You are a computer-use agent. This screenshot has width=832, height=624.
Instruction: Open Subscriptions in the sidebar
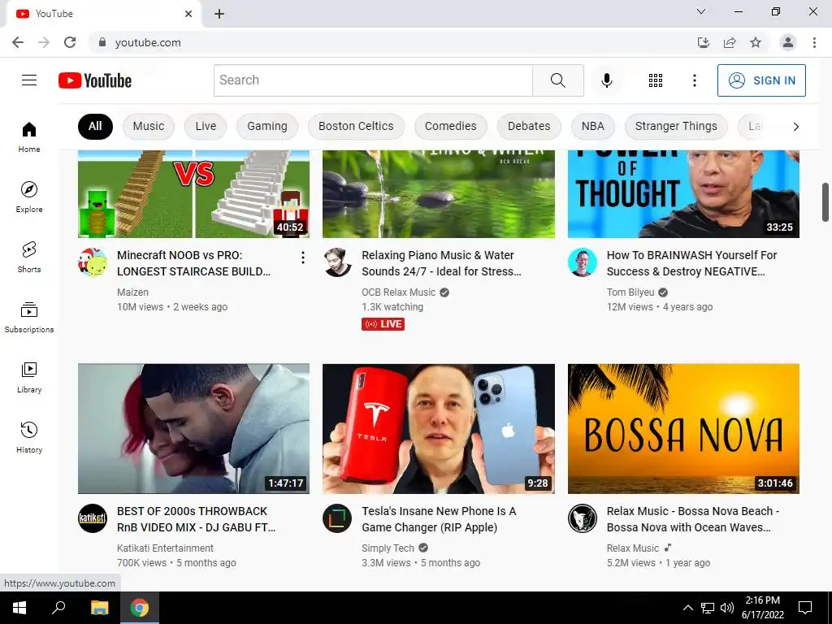pos(29,317)
